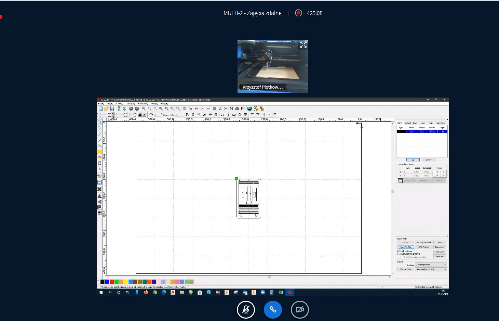Click the Pause/Continue button

[x=424, y=242]
